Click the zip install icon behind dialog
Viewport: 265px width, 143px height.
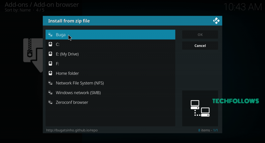click(x=33, y=55)
